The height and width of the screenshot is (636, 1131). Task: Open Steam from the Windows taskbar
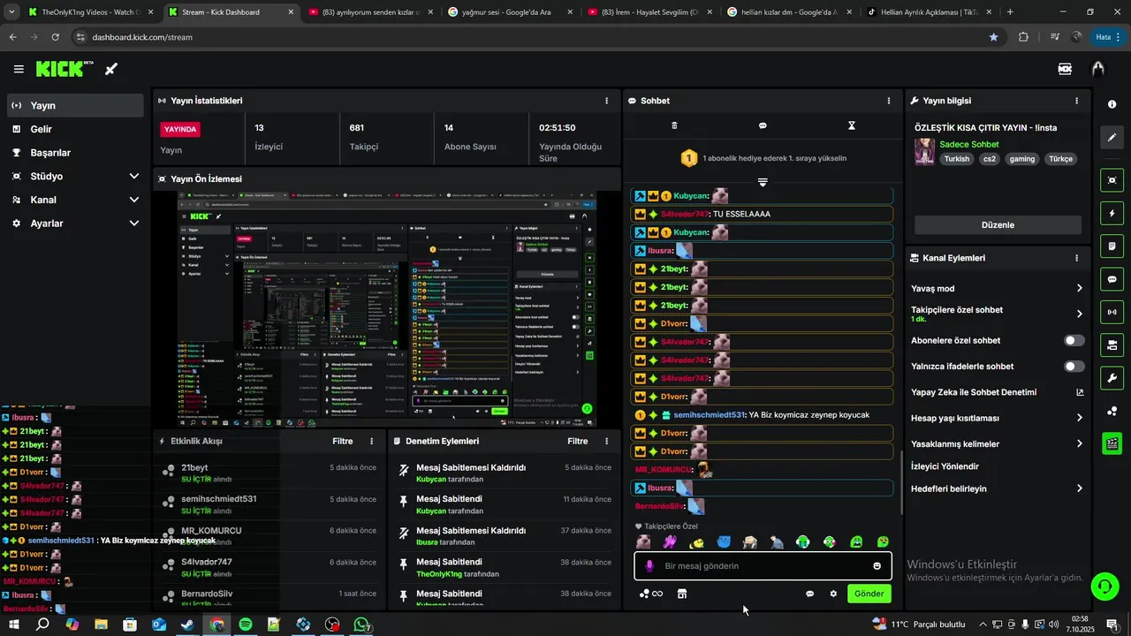(x=187, y=625)
